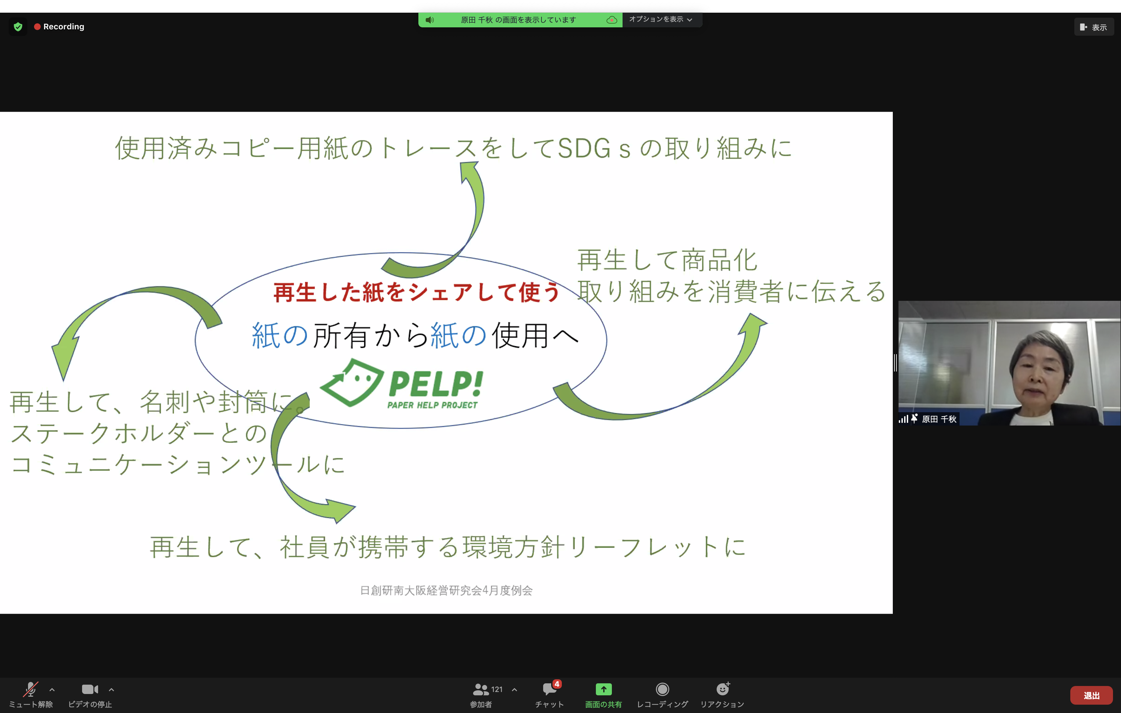Image resolution: width=1121 pixels, height=713 pixels.
Task: Click the speaker icon in the share banner
Action: (x=429, y=20)
